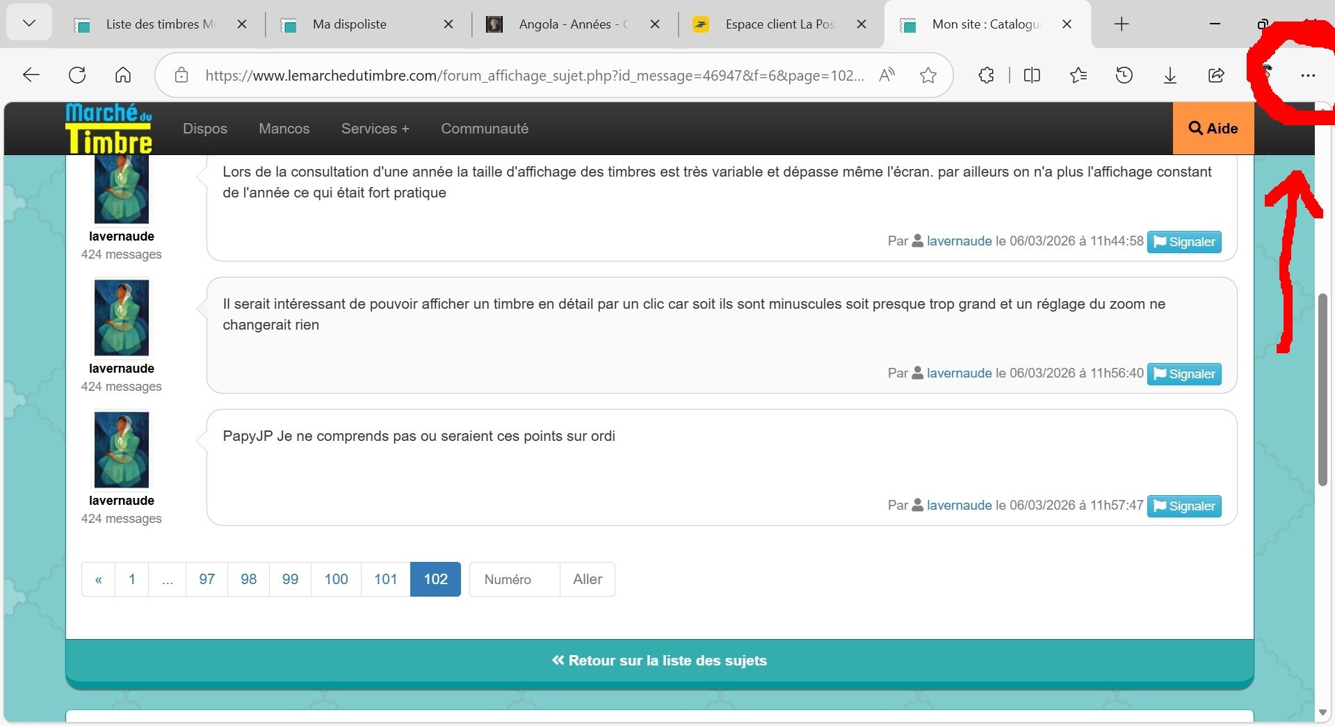1335x726 pixels.
Task: Report the 11h57:47 message with Signaler
Action: click(x=1184, y=506)
